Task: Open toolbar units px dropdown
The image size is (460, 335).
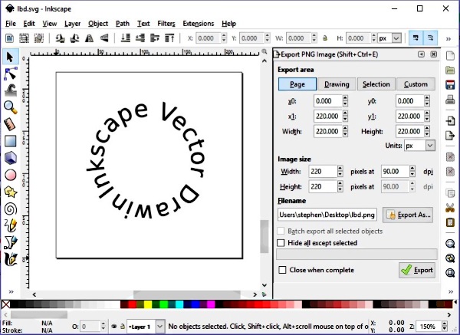Action: click(x=396, y=38)
